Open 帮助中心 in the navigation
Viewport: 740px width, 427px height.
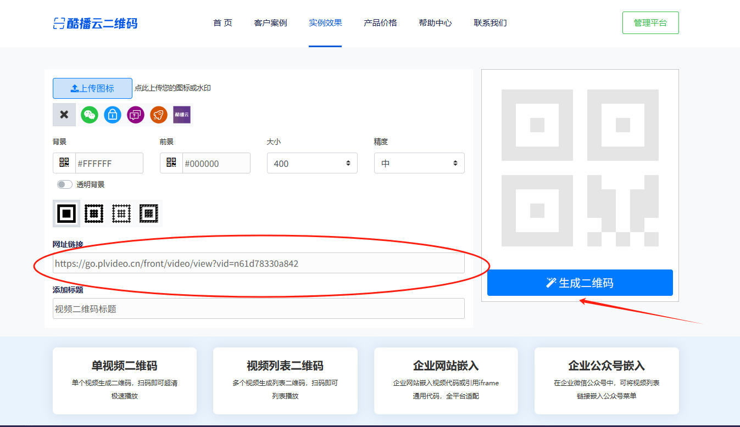pos(435,23)
